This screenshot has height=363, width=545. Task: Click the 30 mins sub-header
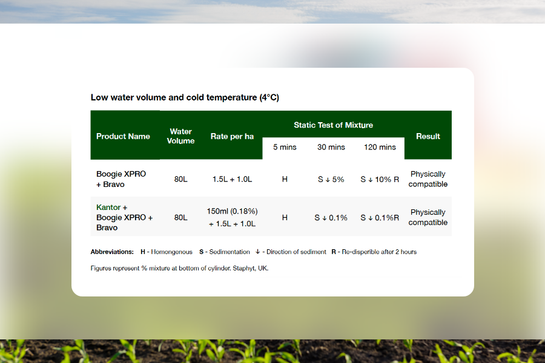tap(331, 147)
